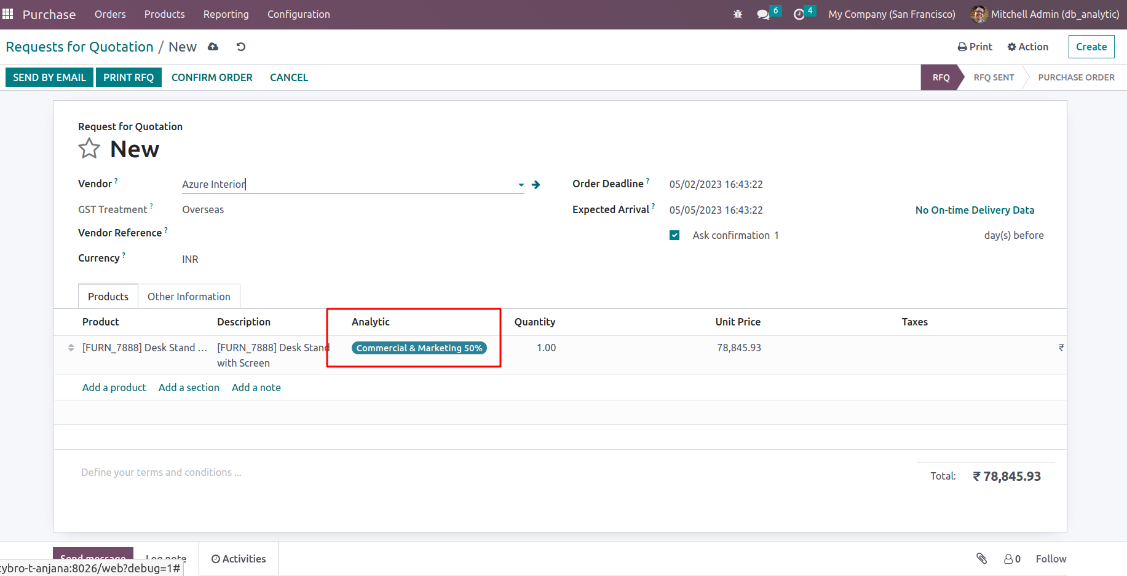Image resolution: width=1127 pixels, height=576 pixels.
Task: Click the debug bug icon
Action: tap(738, 14)
